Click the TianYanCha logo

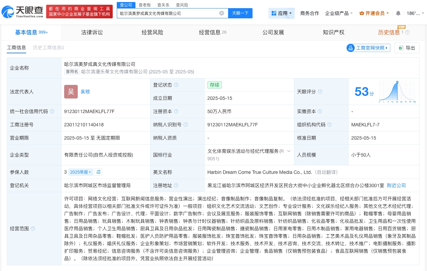22,12
